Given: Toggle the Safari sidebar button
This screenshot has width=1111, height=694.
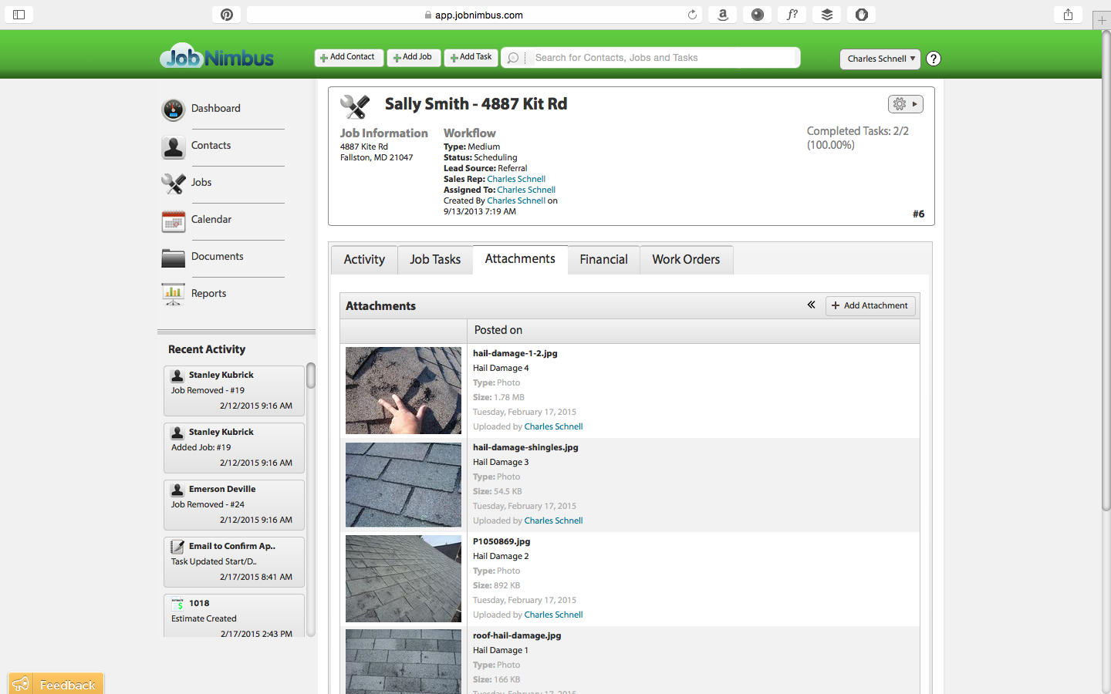Looking at the screenshot, I should 19,15.
